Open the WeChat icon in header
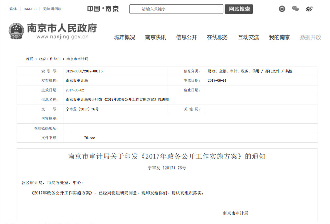This screenshot has width=330, height=224. 295,9
